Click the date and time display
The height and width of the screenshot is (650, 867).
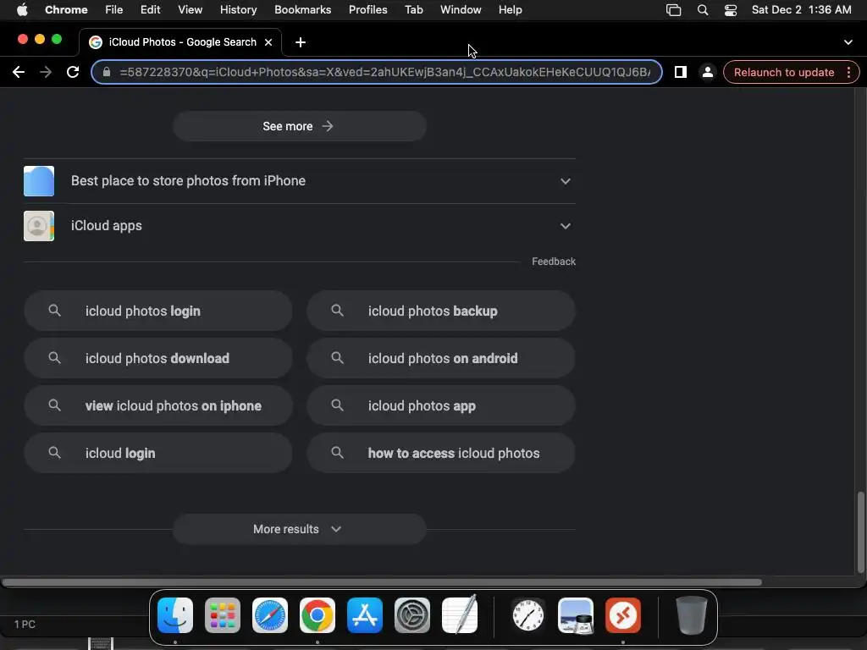[801, 10]
